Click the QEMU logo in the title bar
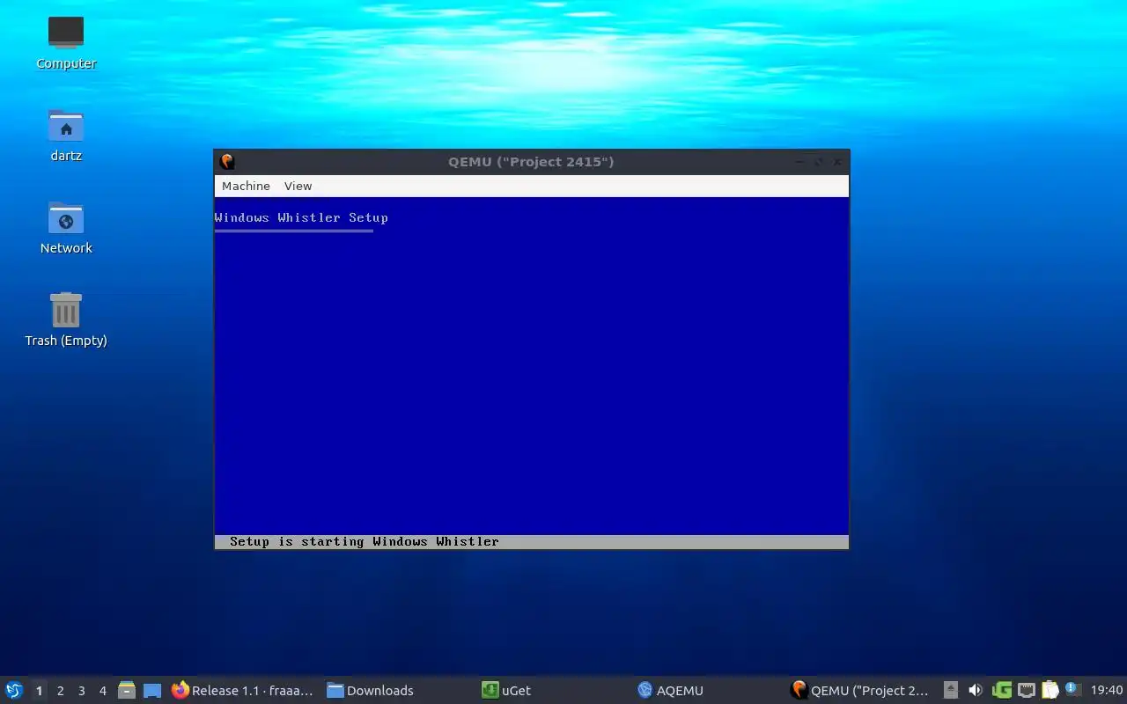This screenshot has height=704, width=1127. click(227, 162)
